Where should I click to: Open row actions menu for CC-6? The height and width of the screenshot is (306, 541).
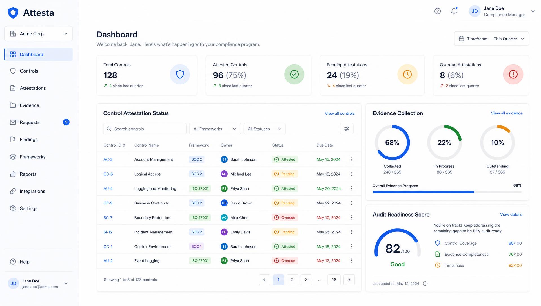click(x=351, y=174)
